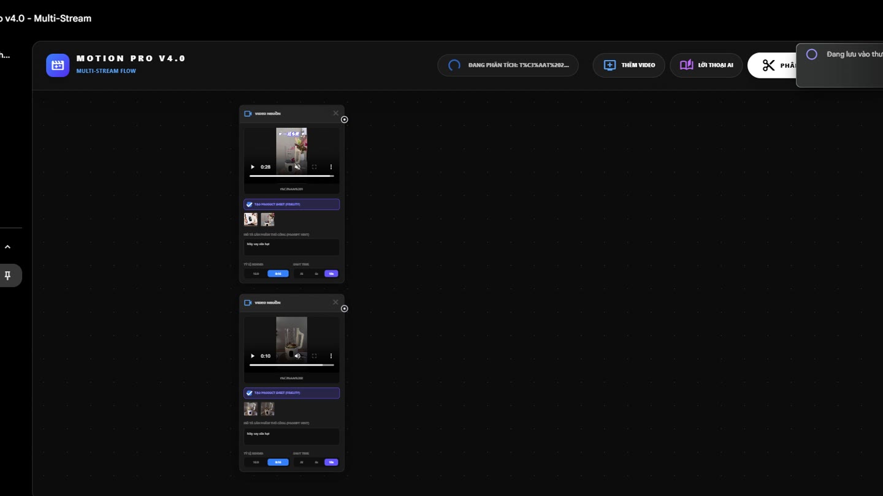Click the camera icon on the 0:10 video card header
Viewport: 883px width, 496px height.
(x=248, y=302)
